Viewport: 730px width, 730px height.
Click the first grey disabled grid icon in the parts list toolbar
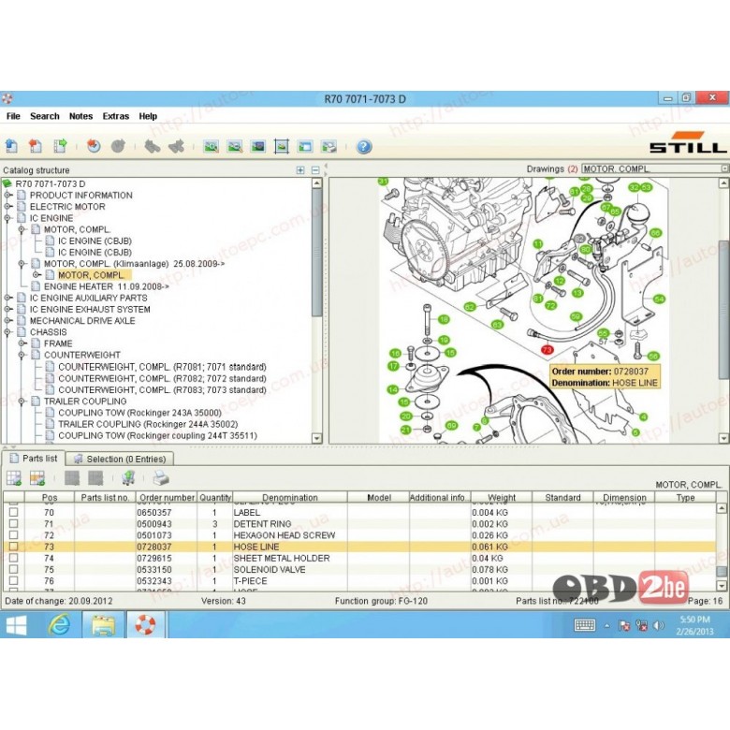click(72, 477)
